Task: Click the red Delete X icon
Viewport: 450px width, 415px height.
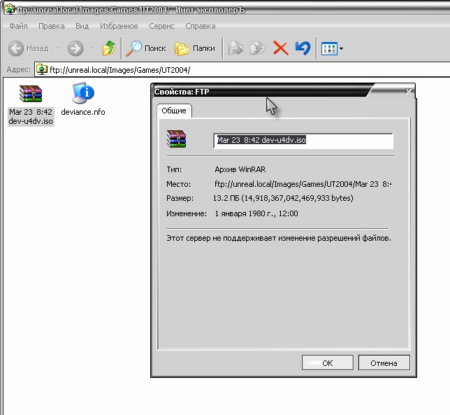Action: click(280, 48)
